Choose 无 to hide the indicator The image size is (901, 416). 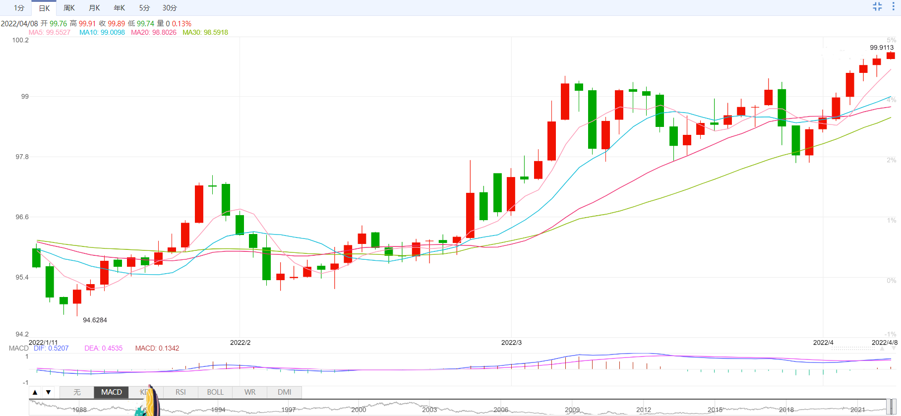coord(77,392)
